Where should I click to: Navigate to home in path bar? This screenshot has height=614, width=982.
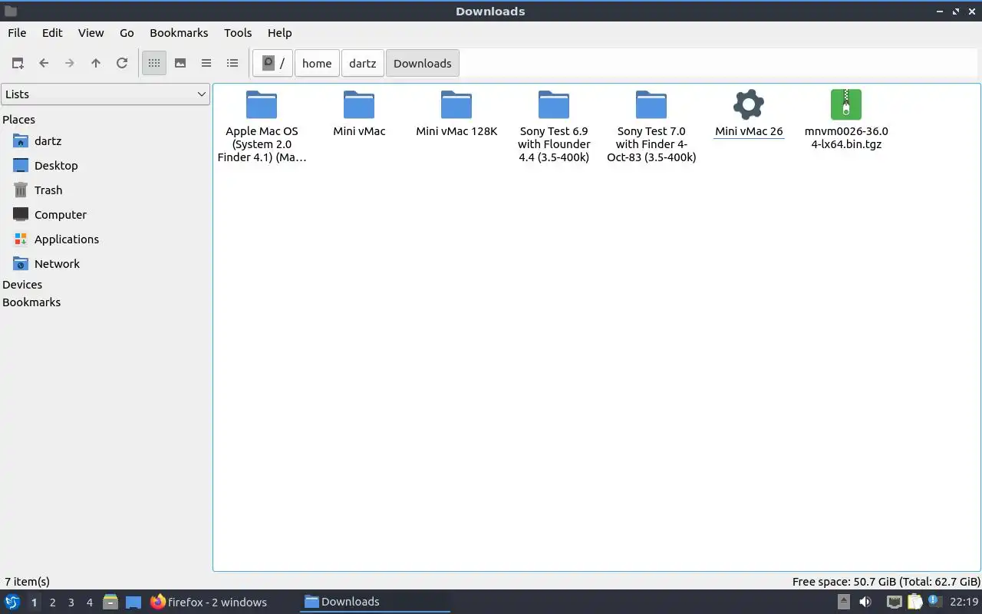point(317,64)
